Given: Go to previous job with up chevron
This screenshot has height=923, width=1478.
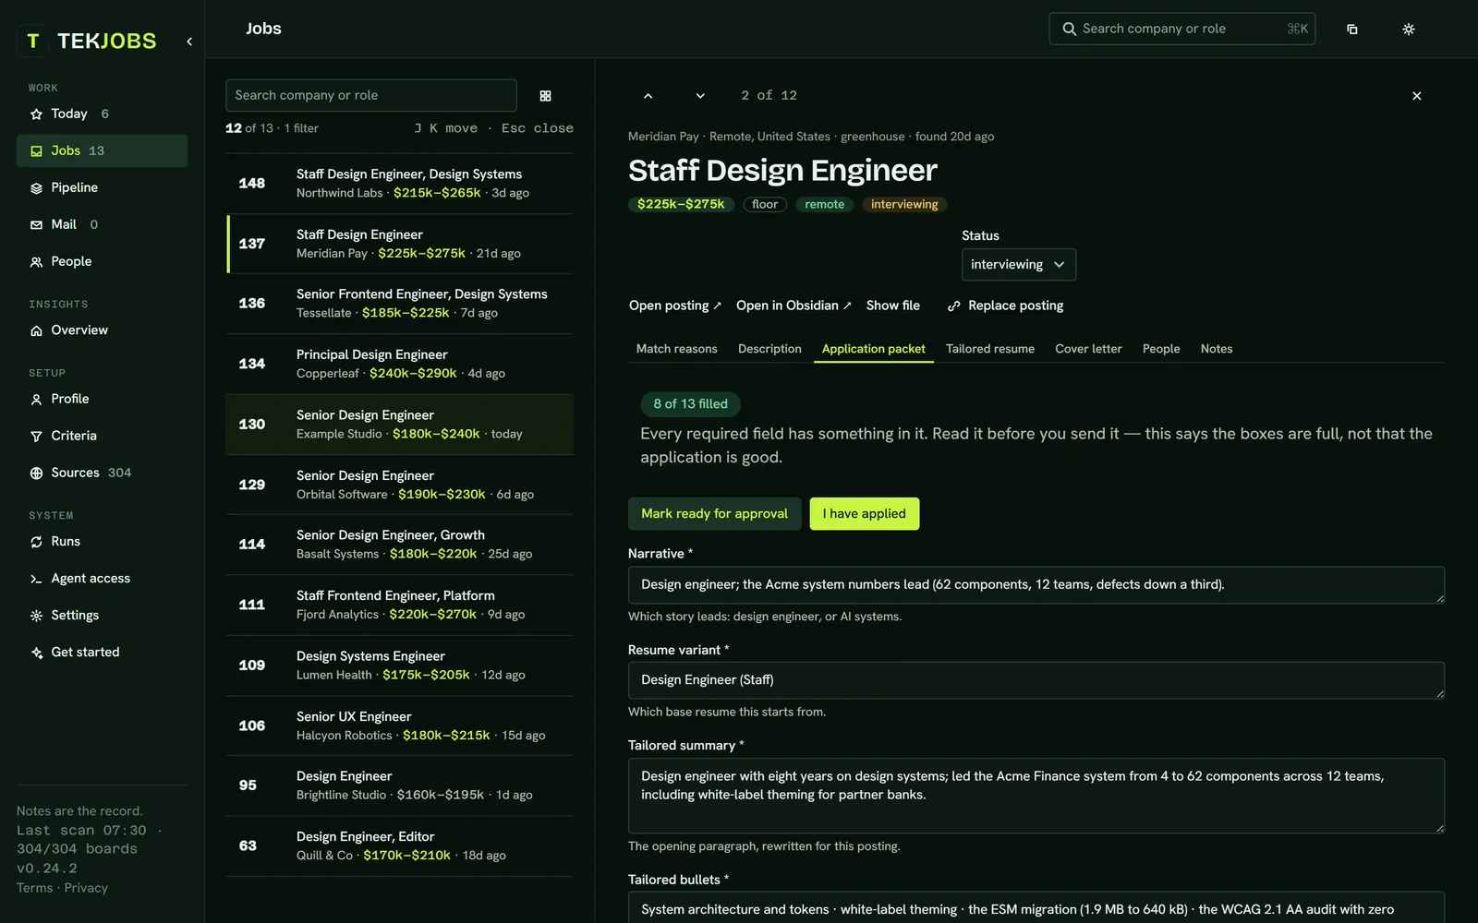Looking at the screenshot, I should [x=648, y=96].
